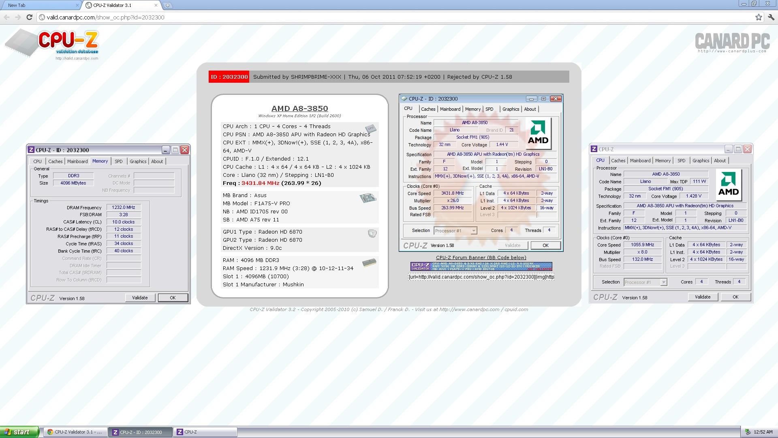Minimize the CPU-Z ID 2032300 memory window
778x438 pixels.
[x=165, y=150]
